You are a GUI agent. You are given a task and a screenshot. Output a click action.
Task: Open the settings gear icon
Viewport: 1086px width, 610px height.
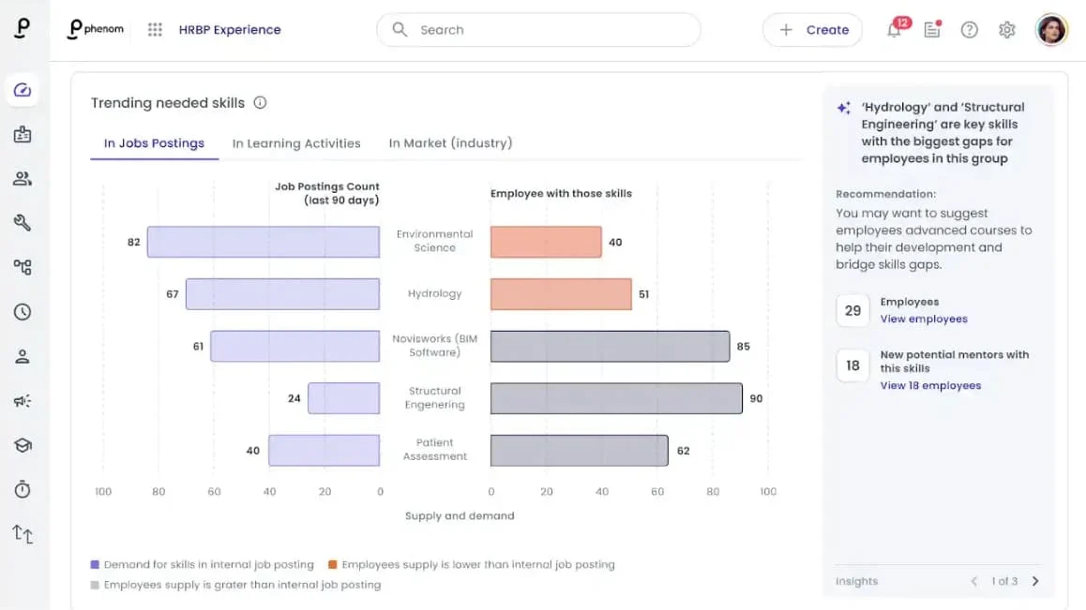tap(1006, 30)
